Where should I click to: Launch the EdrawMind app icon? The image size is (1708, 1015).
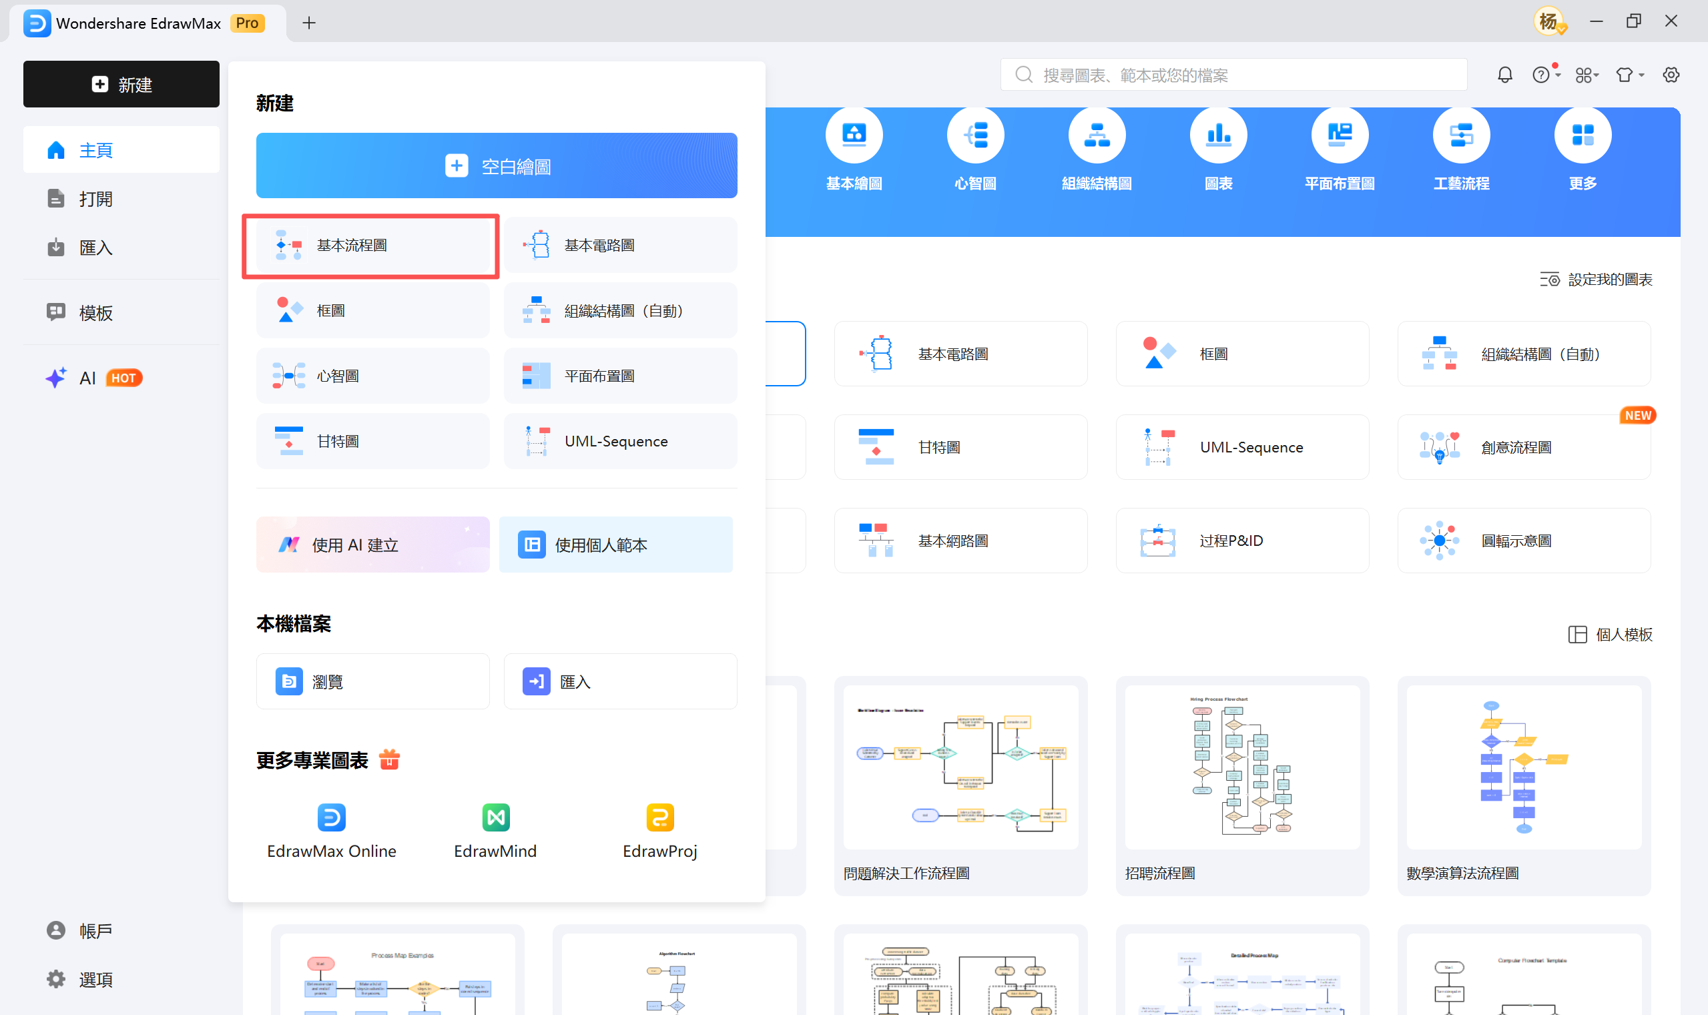pos(495,817)
